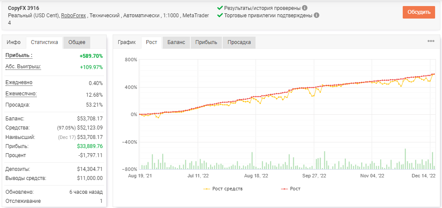The width and height of the screenshot is (442, 208).
Task: Click the $11,000.00 Выводы средств value
Action: [90, 178]
